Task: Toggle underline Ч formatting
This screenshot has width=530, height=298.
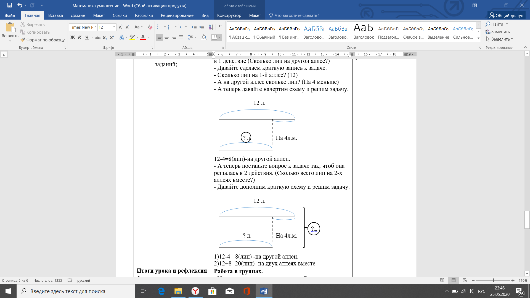Action: [87, 37]
